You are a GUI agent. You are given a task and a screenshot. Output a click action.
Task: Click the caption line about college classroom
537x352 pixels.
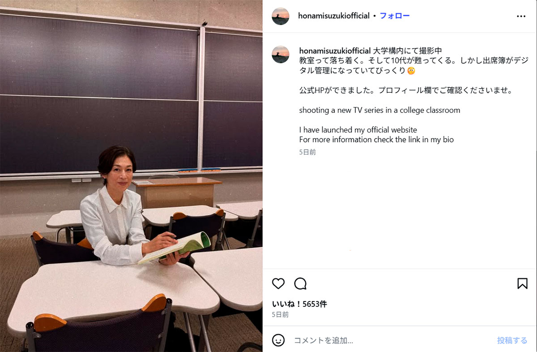tap(379, 110)
